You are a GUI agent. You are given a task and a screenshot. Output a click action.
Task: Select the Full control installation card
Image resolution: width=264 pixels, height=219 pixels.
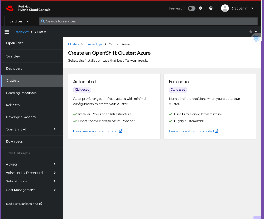pos(210,106)
